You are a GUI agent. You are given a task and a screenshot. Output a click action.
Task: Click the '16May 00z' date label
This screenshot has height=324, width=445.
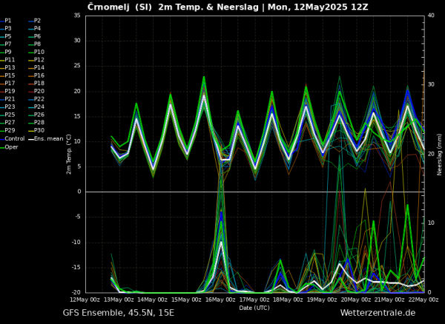(220, 300)
